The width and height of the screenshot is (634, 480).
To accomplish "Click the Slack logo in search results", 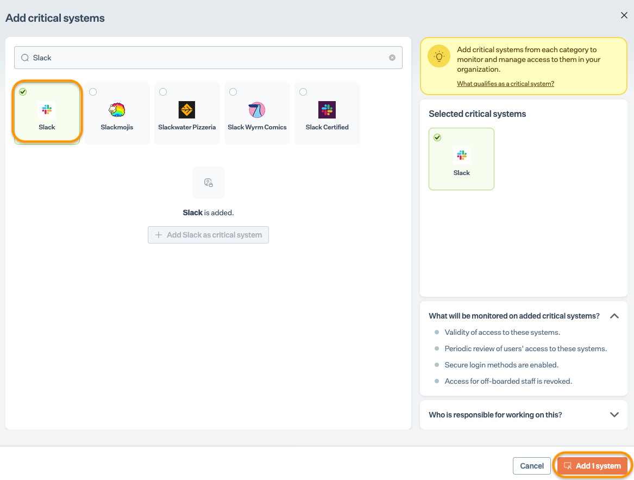I will 47,110.
